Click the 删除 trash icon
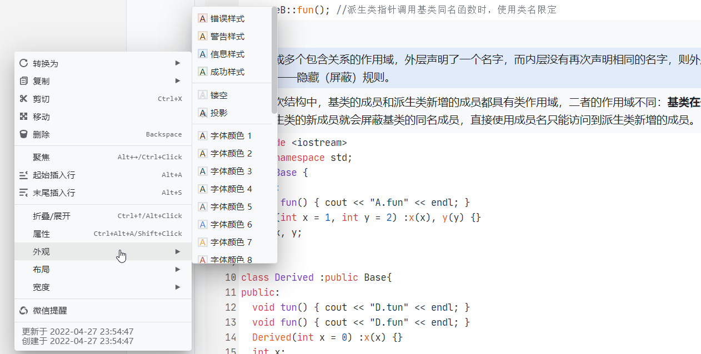This screenshot has width=701, height=354. [x=23, y=134]
